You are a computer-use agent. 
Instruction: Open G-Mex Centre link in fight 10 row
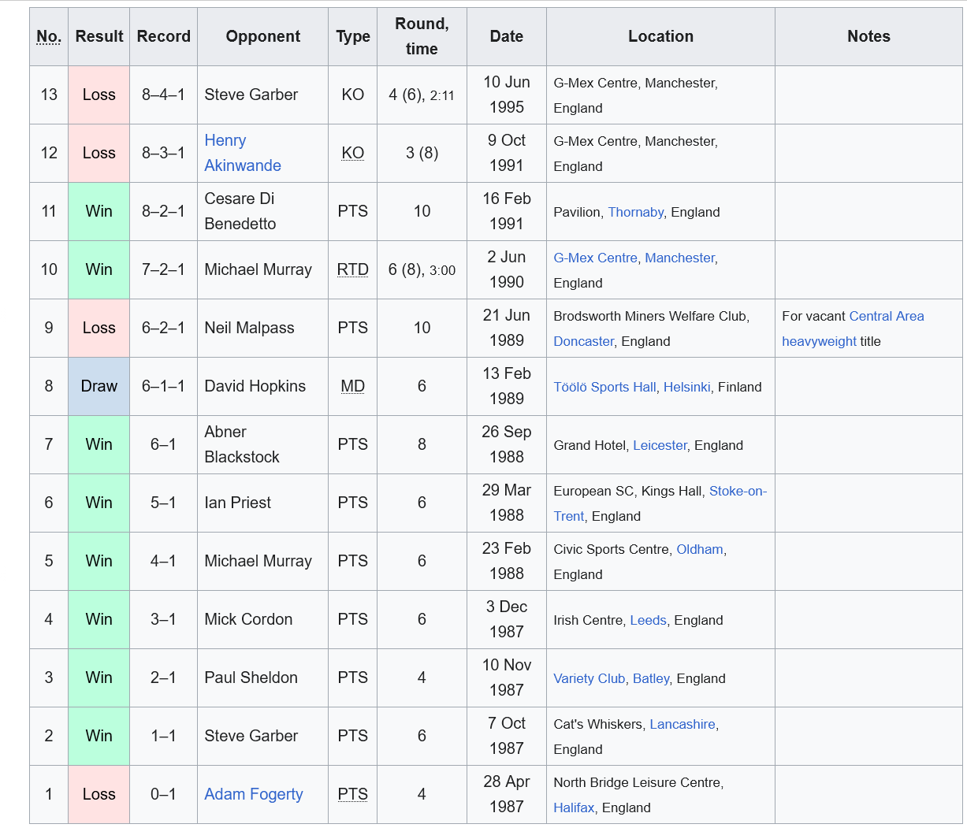pyautogui.click(x=595, y=258)
